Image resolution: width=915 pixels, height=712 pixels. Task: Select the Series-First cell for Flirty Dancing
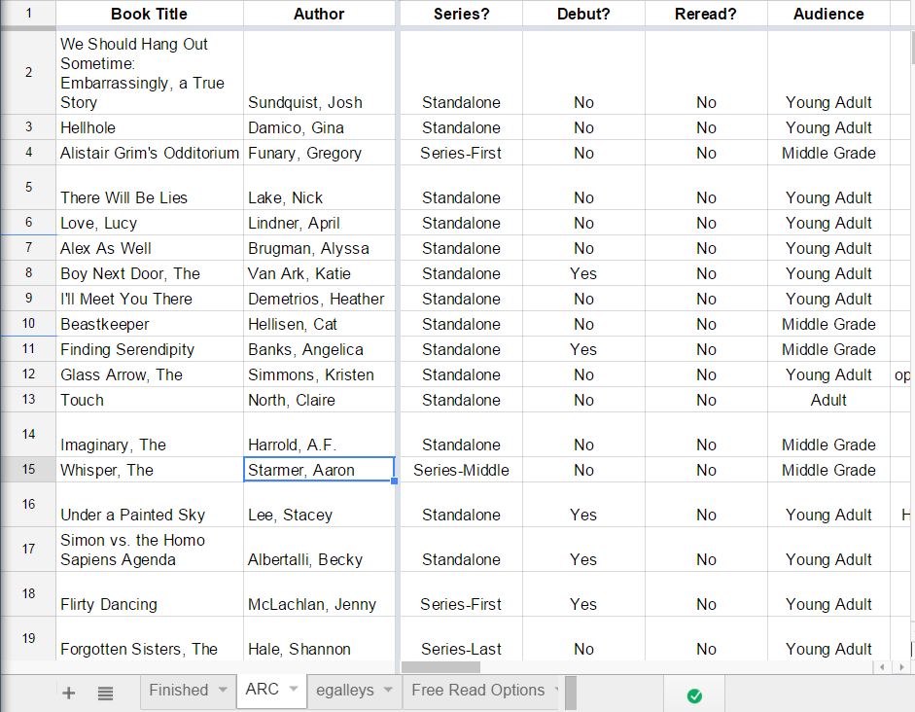click(460, 604)
